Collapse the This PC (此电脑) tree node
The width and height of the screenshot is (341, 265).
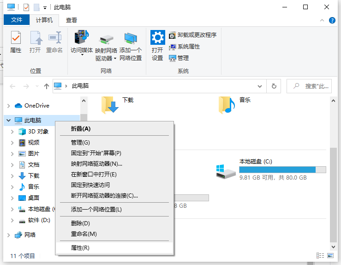[x=8, y=120]
